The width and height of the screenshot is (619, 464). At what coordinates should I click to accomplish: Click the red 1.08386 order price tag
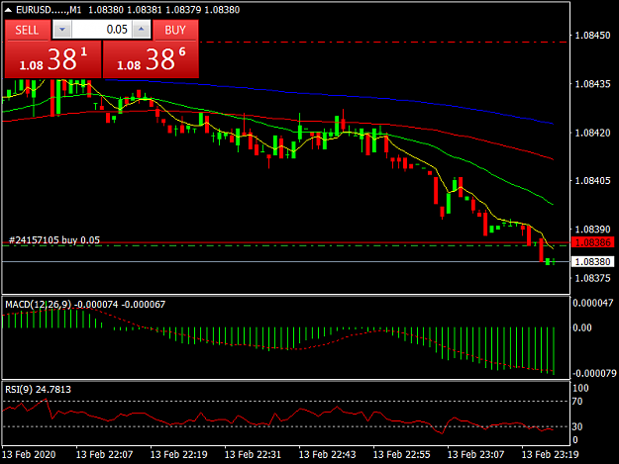coord(593,242)
